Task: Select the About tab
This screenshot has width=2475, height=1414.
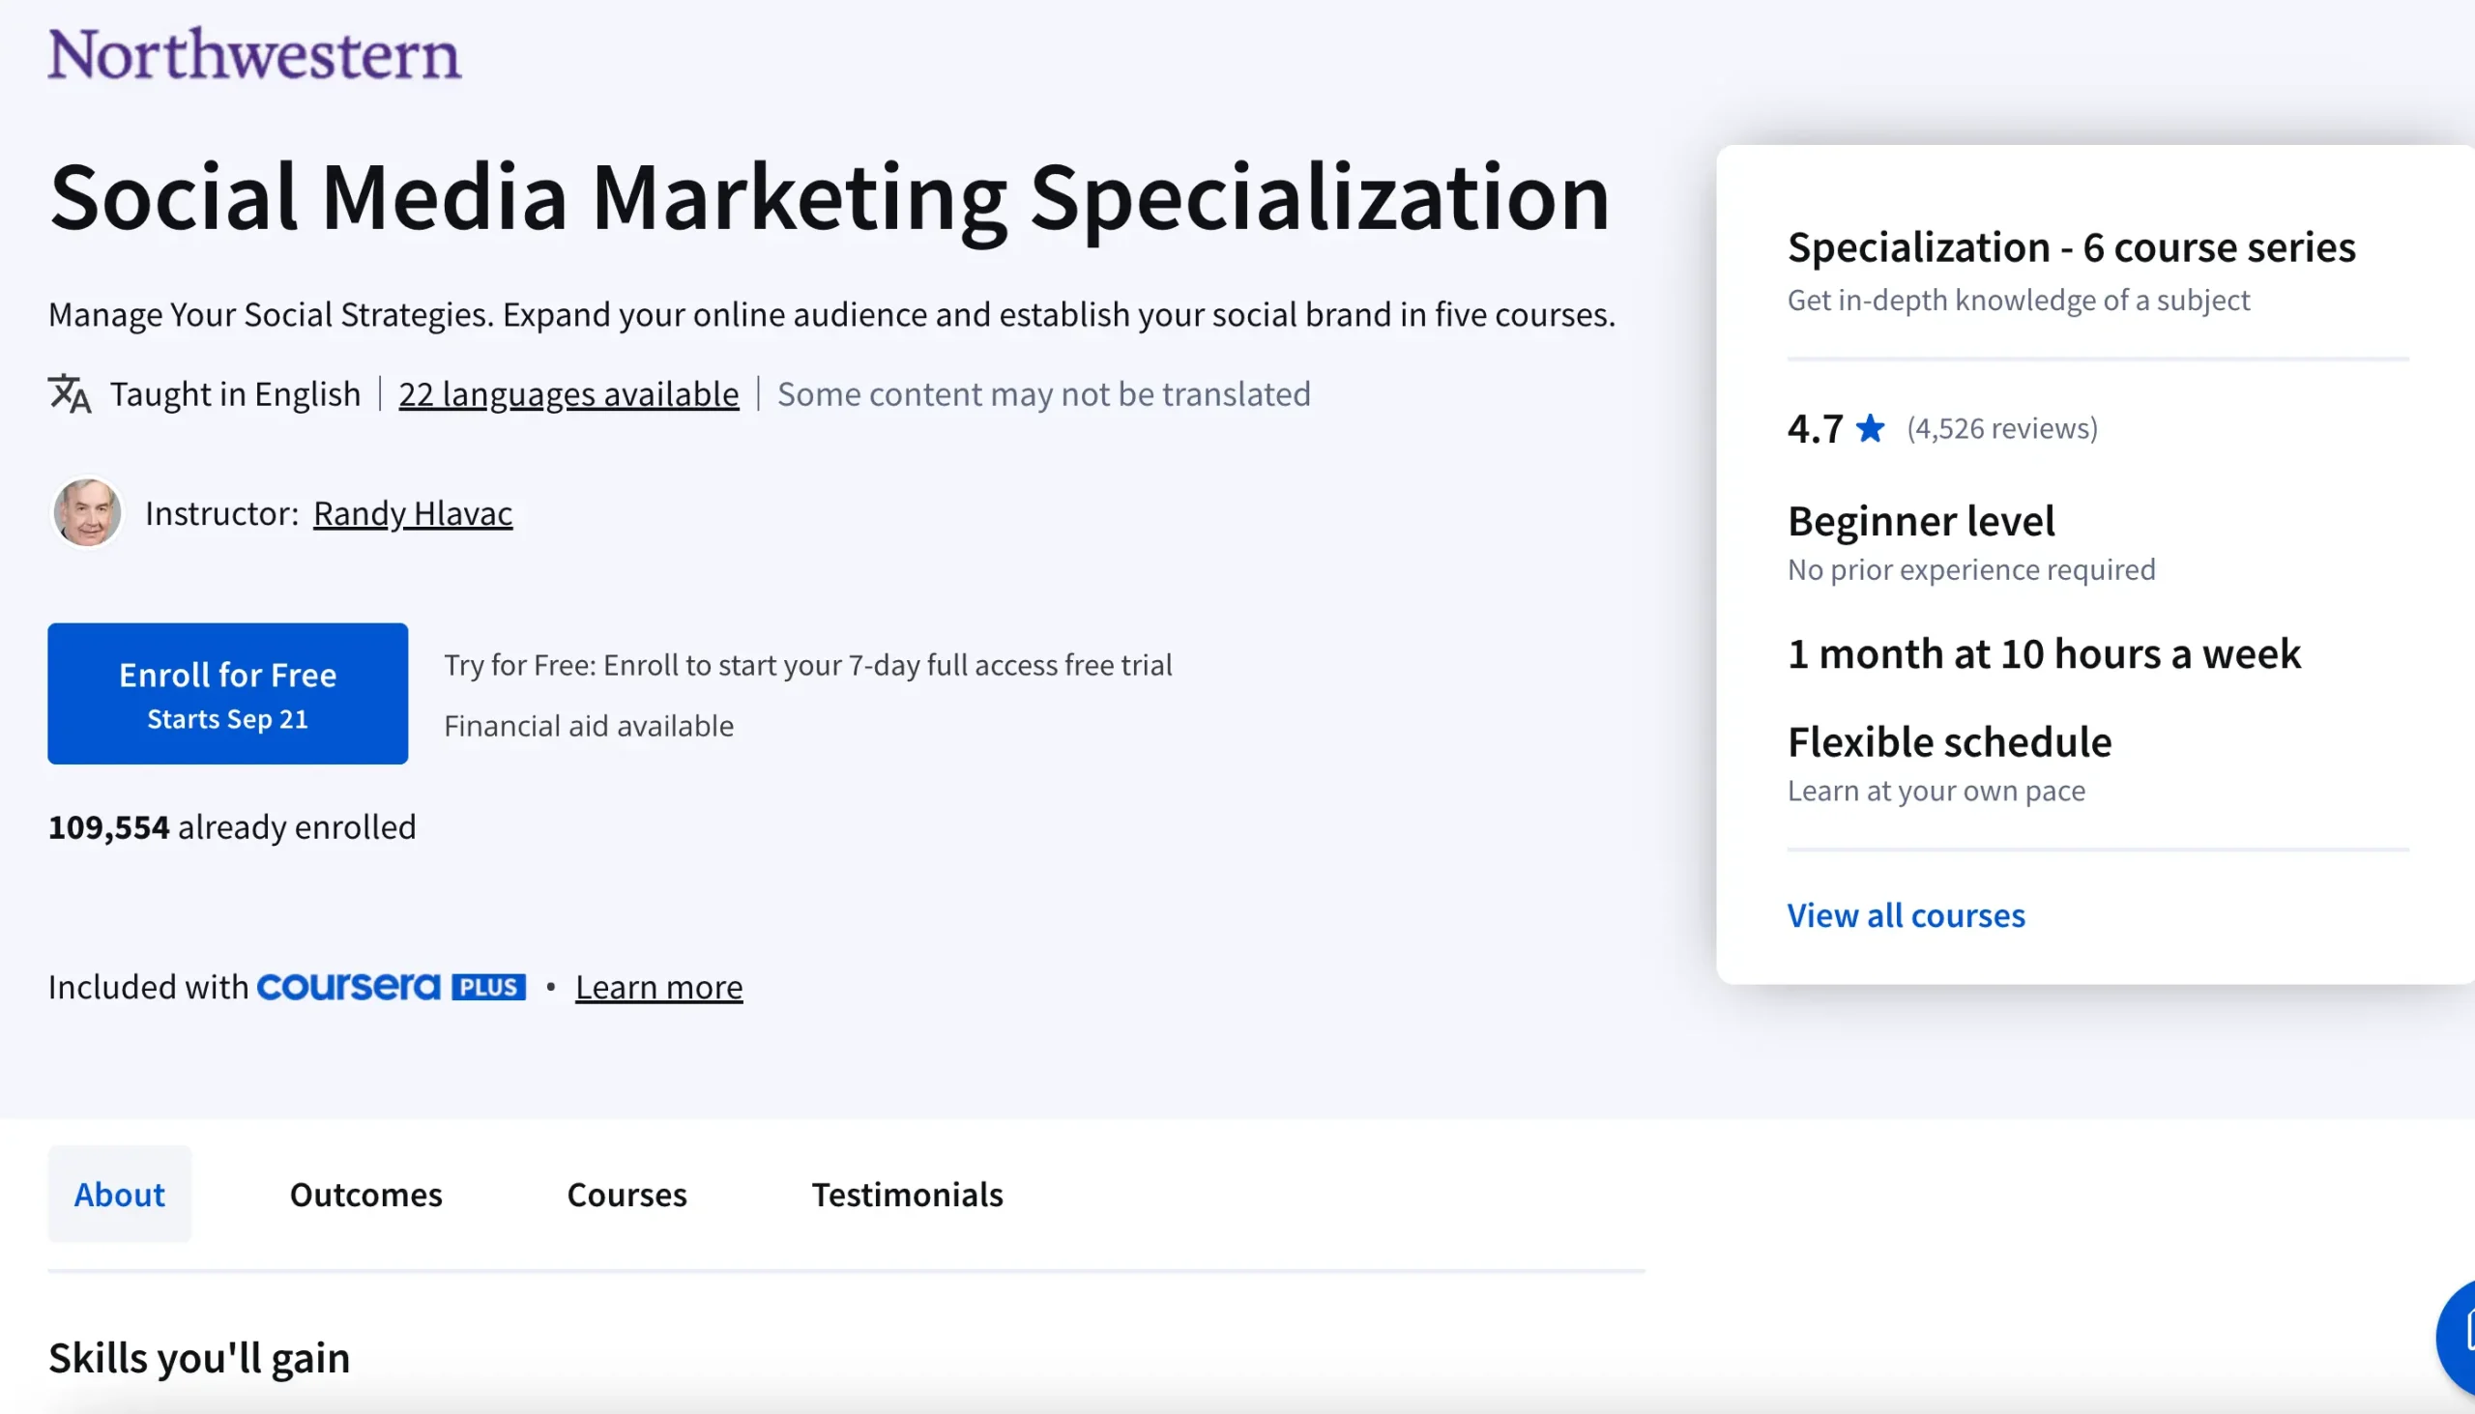Action: click(120, 1194)
